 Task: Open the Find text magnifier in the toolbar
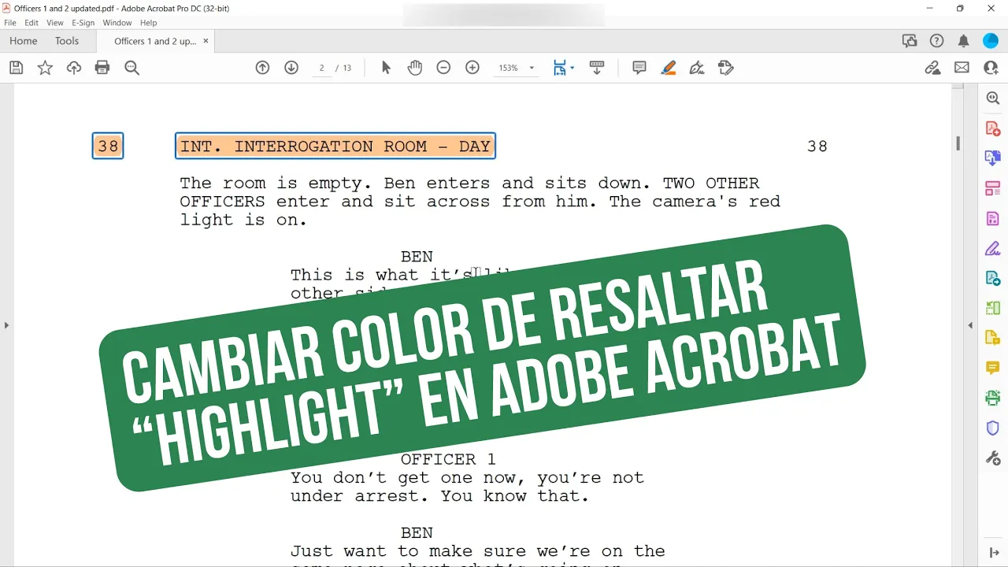(132, 68)
